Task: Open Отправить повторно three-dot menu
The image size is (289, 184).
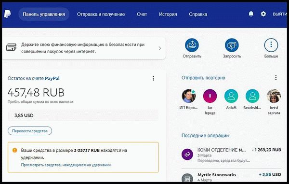Action: [x=276, y=78]
